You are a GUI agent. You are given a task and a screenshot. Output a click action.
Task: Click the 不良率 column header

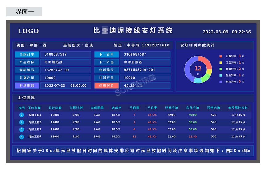[152, 108]
